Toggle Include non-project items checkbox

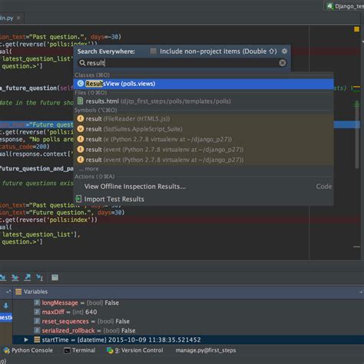click(x=154, y=51)
